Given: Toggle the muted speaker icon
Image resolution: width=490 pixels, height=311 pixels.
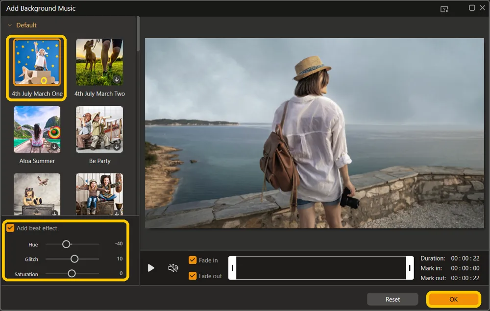Looking at the screenshot, I should point(173,268).
